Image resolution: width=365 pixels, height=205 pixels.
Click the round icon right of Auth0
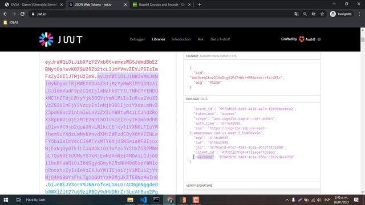pyautogui.click(x=319, y=39)
